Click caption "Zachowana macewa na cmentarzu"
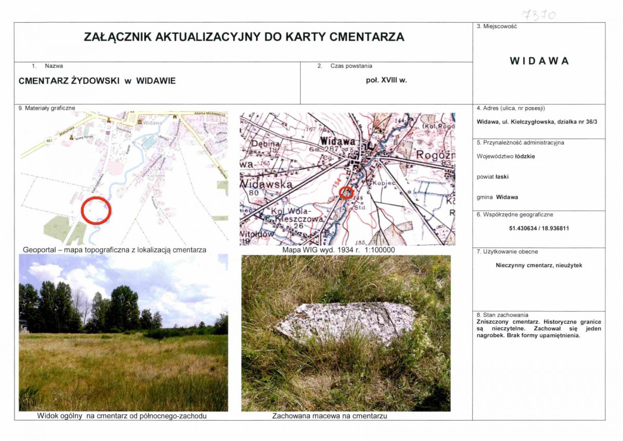The height and width of the screenshot is (441, 623). [x=330, y=416]
